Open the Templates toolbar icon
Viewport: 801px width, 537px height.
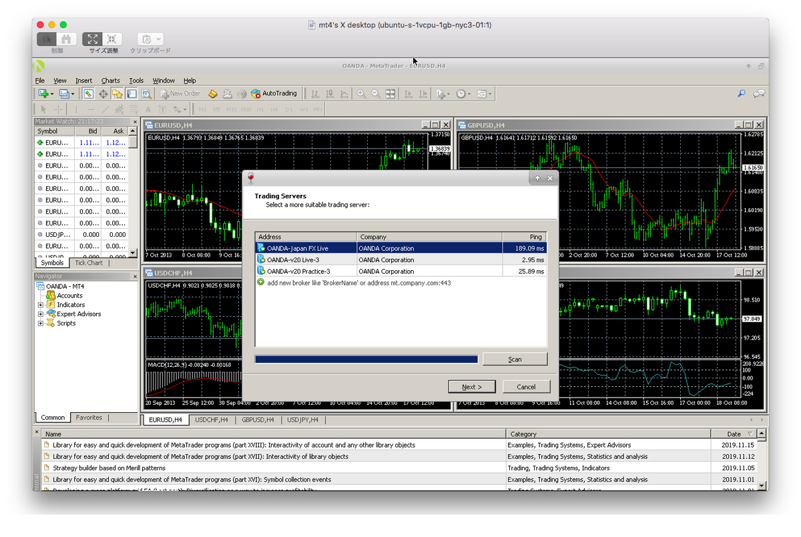point(482,94)
